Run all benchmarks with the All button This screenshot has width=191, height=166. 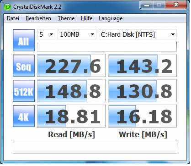[x=24, y=40]
